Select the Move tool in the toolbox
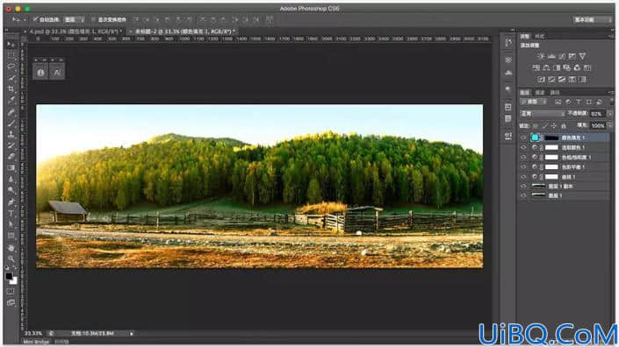Viewport: 619px width, 347px height. [x=11, y=45]
